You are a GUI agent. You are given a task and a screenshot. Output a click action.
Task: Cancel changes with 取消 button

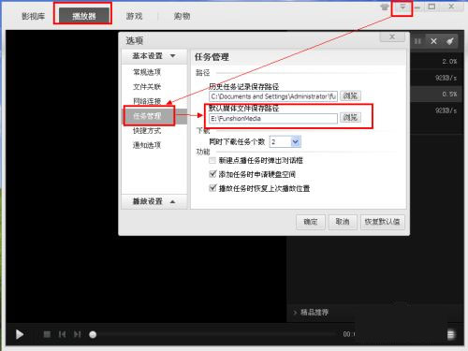tap(343, 222)
